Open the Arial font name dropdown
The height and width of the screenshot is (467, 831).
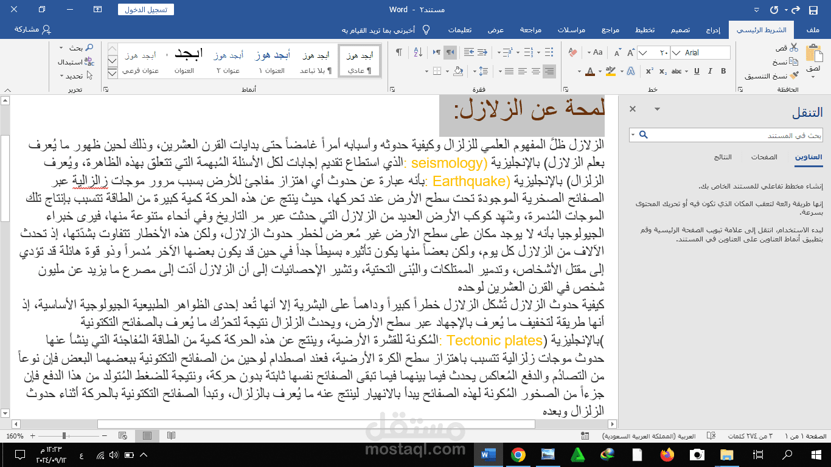point(675,52)
